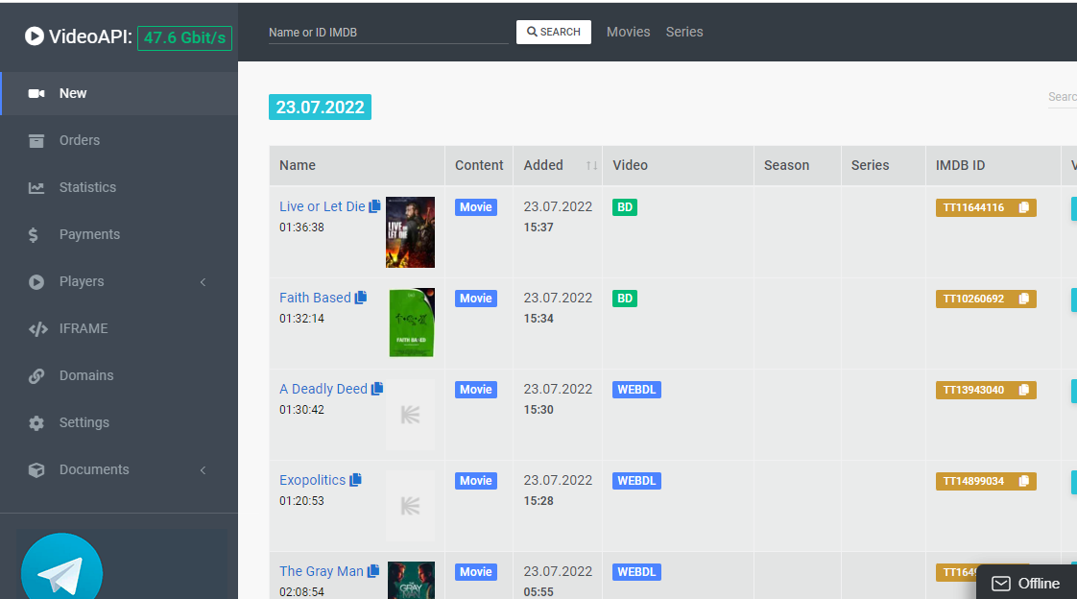The width and height of the screenshot is (1077, 599).
Task: Copy IMDB ID TT10260692
Action: tap(1023, 299)
